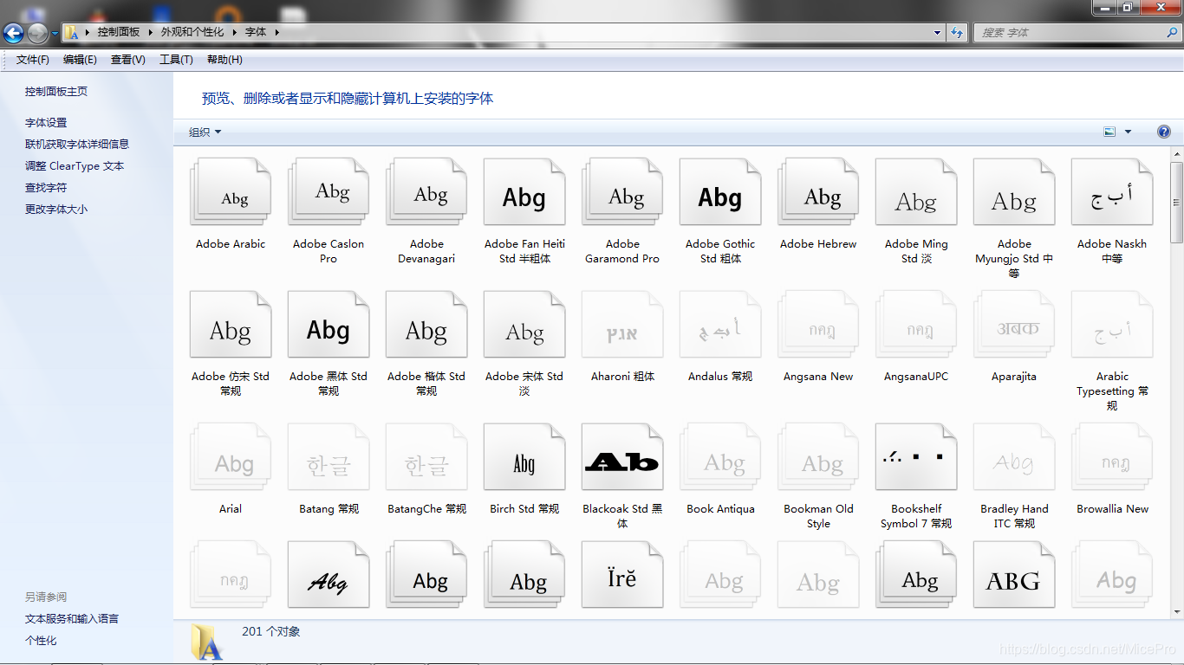Select the AngsanaUPC font icon

click(916, 325)
